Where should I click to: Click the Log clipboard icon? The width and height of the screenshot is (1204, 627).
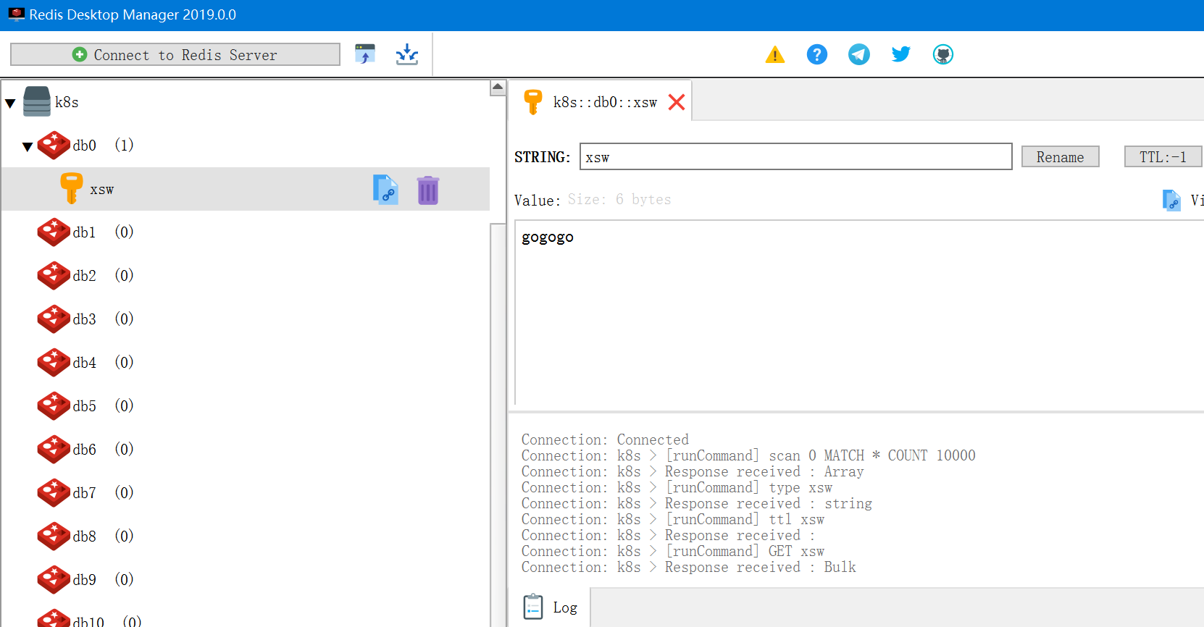[x=533, y=607]
